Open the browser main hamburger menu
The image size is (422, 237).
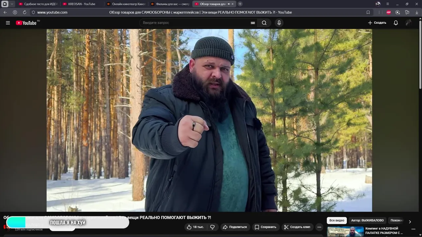coord(388,4)
